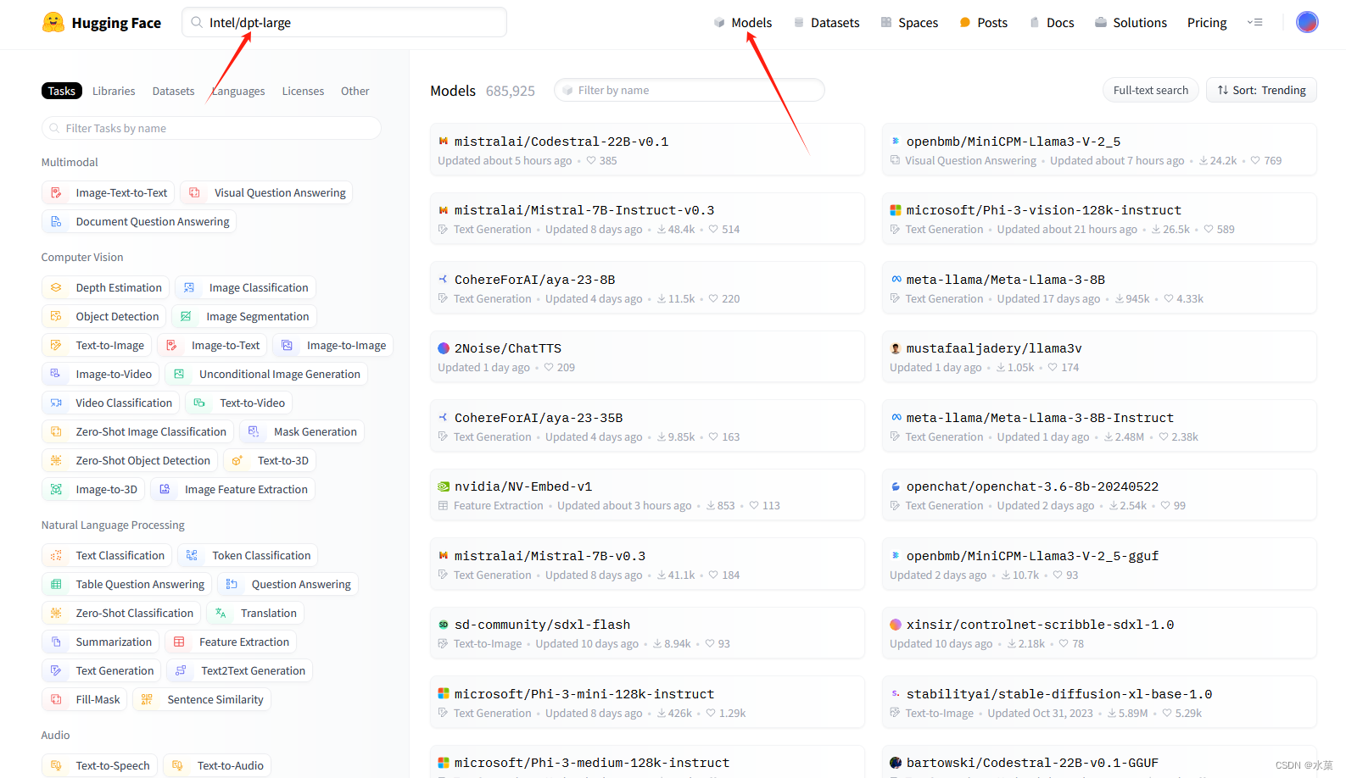Image resolution: width=1346 pixels, height=778 pixels.
Task: Click the Image Classification task icon
Action: (189, 287)
